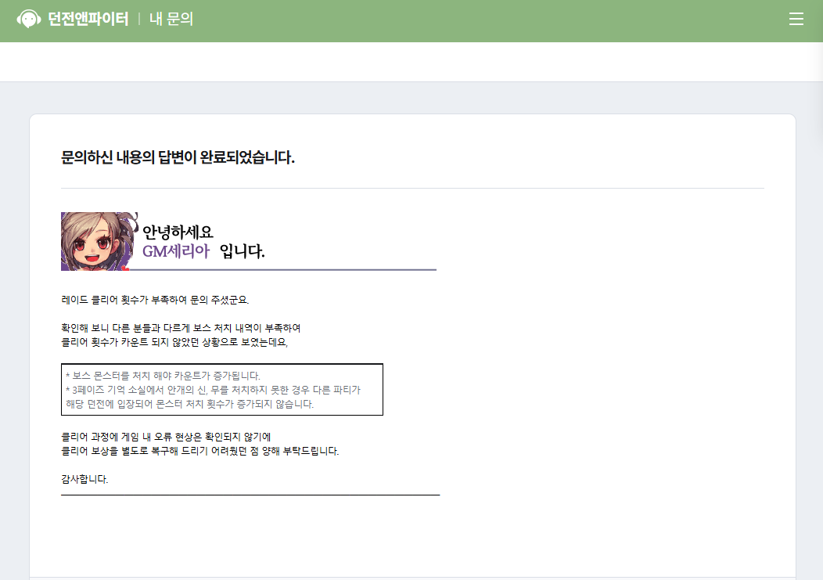Click the line 클리어 보상을 별도로 복구해
The image size is (823, 580).
pyautogui.click(x=199, y=451)
